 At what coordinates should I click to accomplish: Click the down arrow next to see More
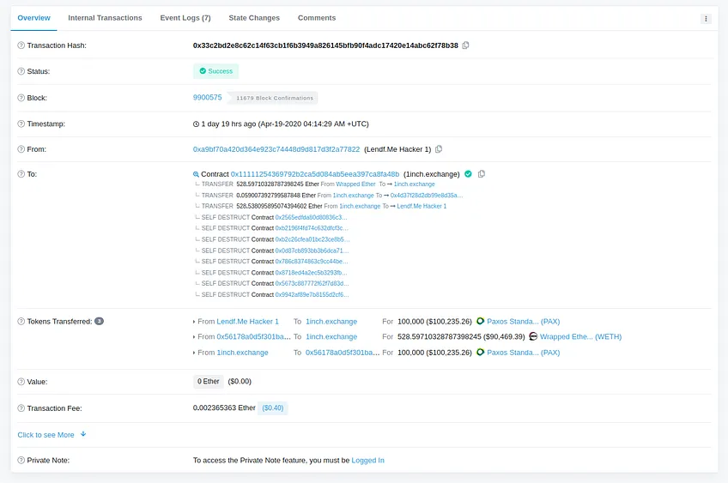click(x=83, y=434)
